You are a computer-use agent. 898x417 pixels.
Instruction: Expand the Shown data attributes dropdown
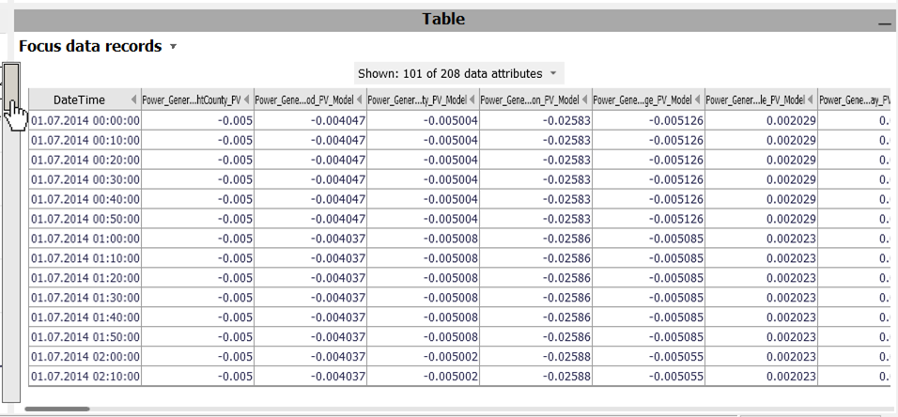[x=553, y=73]
